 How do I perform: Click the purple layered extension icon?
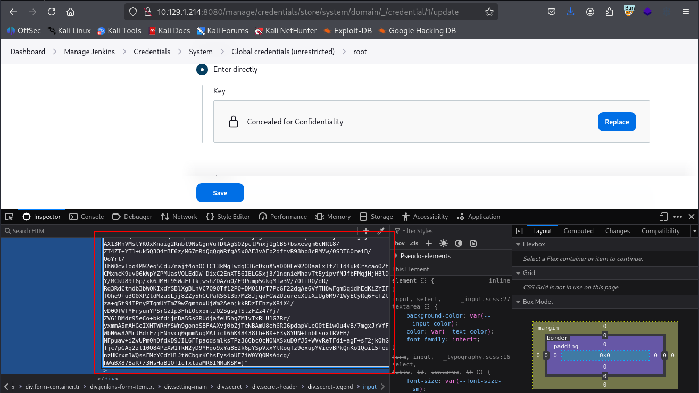click(647, 12)
